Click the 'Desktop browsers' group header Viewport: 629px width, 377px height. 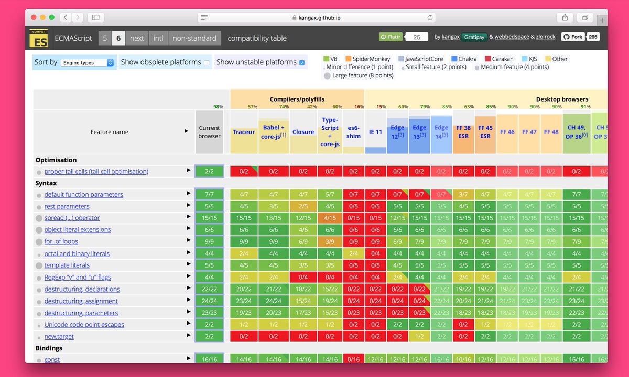(x=562, y=99)
